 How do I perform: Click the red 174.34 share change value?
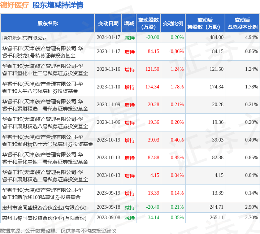152,87
